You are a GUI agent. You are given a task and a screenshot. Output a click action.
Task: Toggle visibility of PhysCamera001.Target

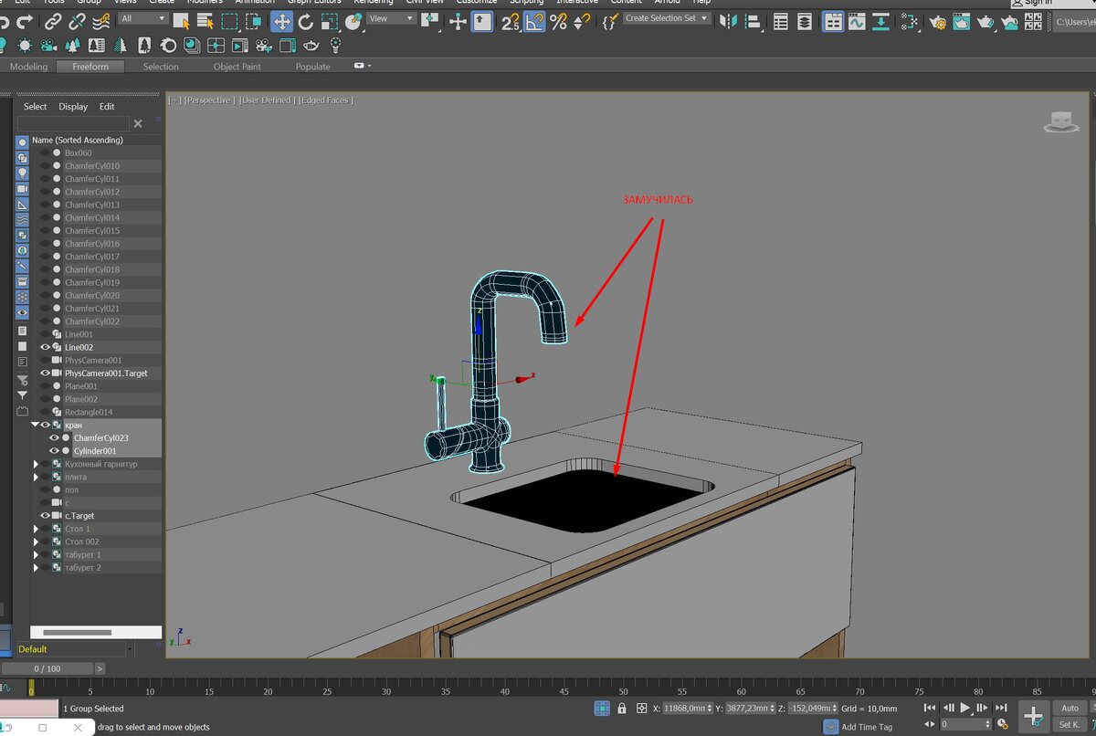tap(45, 373)
